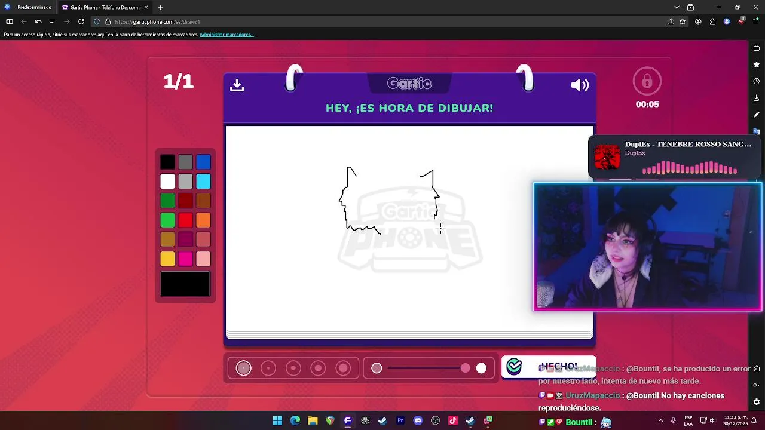Image resolution: width=765 pixels, height=430 pixels.
Task: Toggle the browser sidebar panel
Action: [x=10, y=21]
